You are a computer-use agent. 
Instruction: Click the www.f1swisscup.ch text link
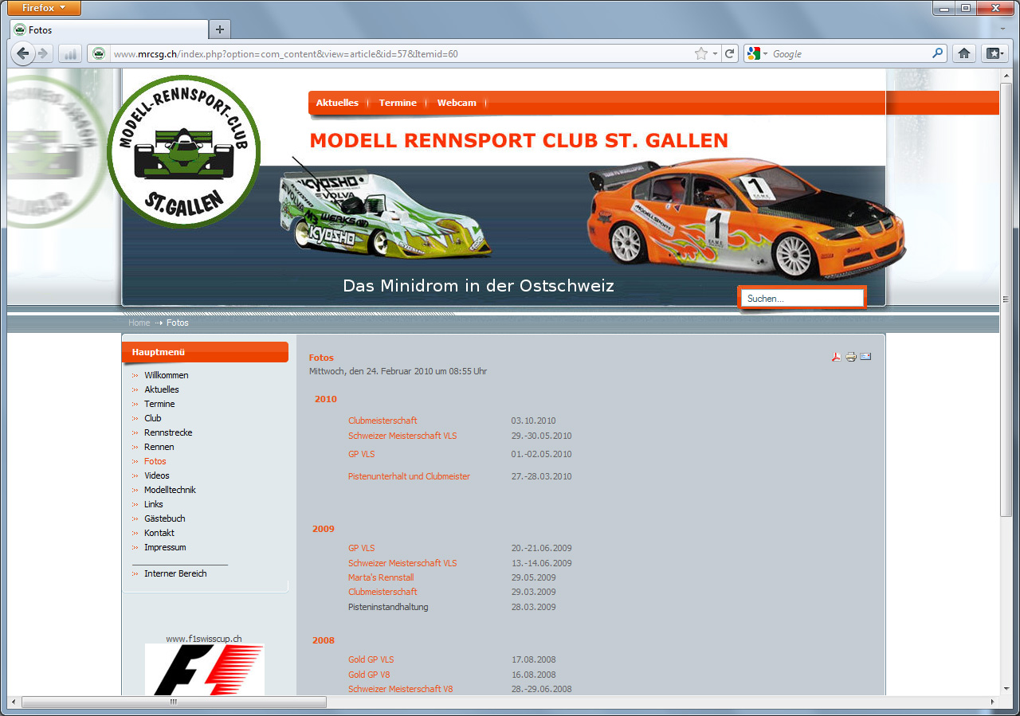(204, 639)
